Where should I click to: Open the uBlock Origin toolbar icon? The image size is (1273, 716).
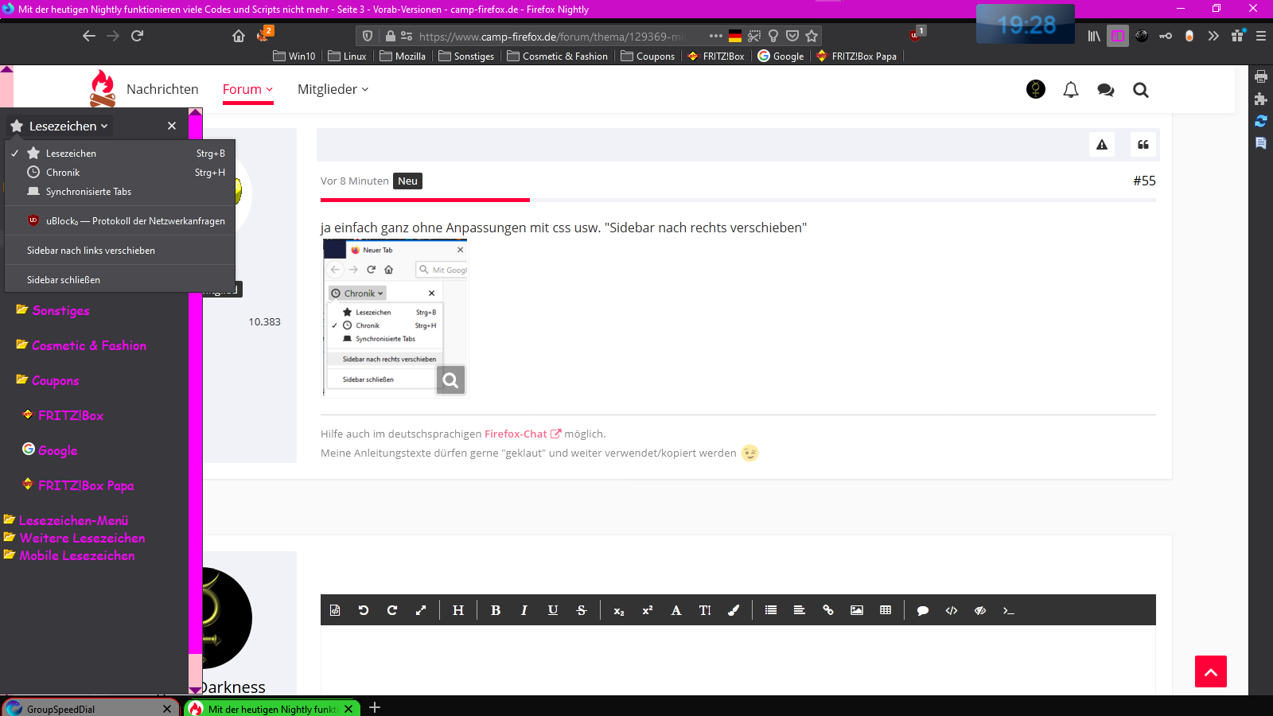click(915, 36)
